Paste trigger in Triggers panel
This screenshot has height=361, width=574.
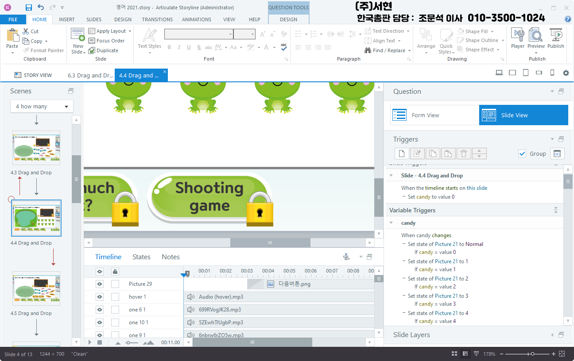tap(448, 154)
